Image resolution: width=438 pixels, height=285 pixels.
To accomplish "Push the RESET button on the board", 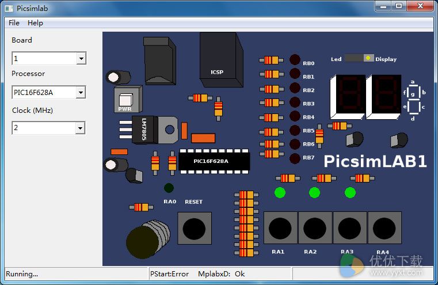I will pyautogui.click(x=195, y=228).
